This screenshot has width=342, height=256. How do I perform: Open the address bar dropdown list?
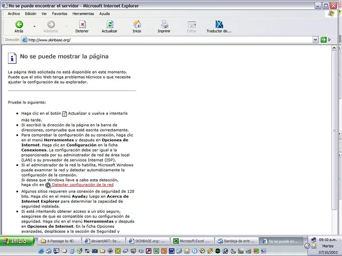[315, 39]
